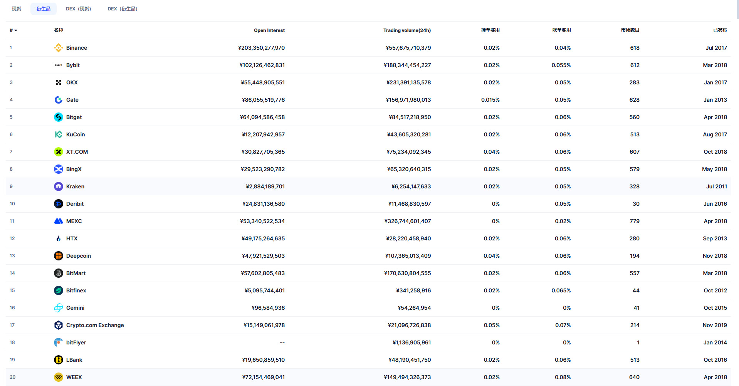Viewport: 739px width, 386px height.
Task: Click the Deribit exchange logo
Action: click(58, 204)
